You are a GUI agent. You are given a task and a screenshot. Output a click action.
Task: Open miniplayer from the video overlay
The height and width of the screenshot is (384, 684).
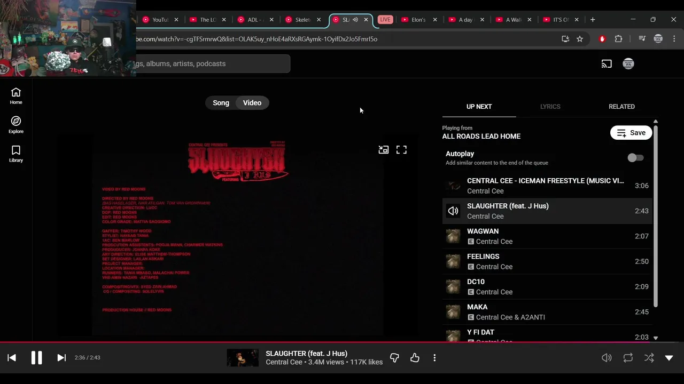[x=384, y=150]
